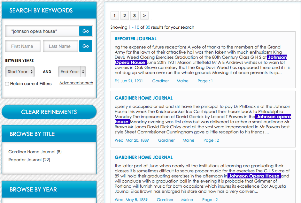Click Maine in the Jun 21, 1901 result

click(182, 81)
